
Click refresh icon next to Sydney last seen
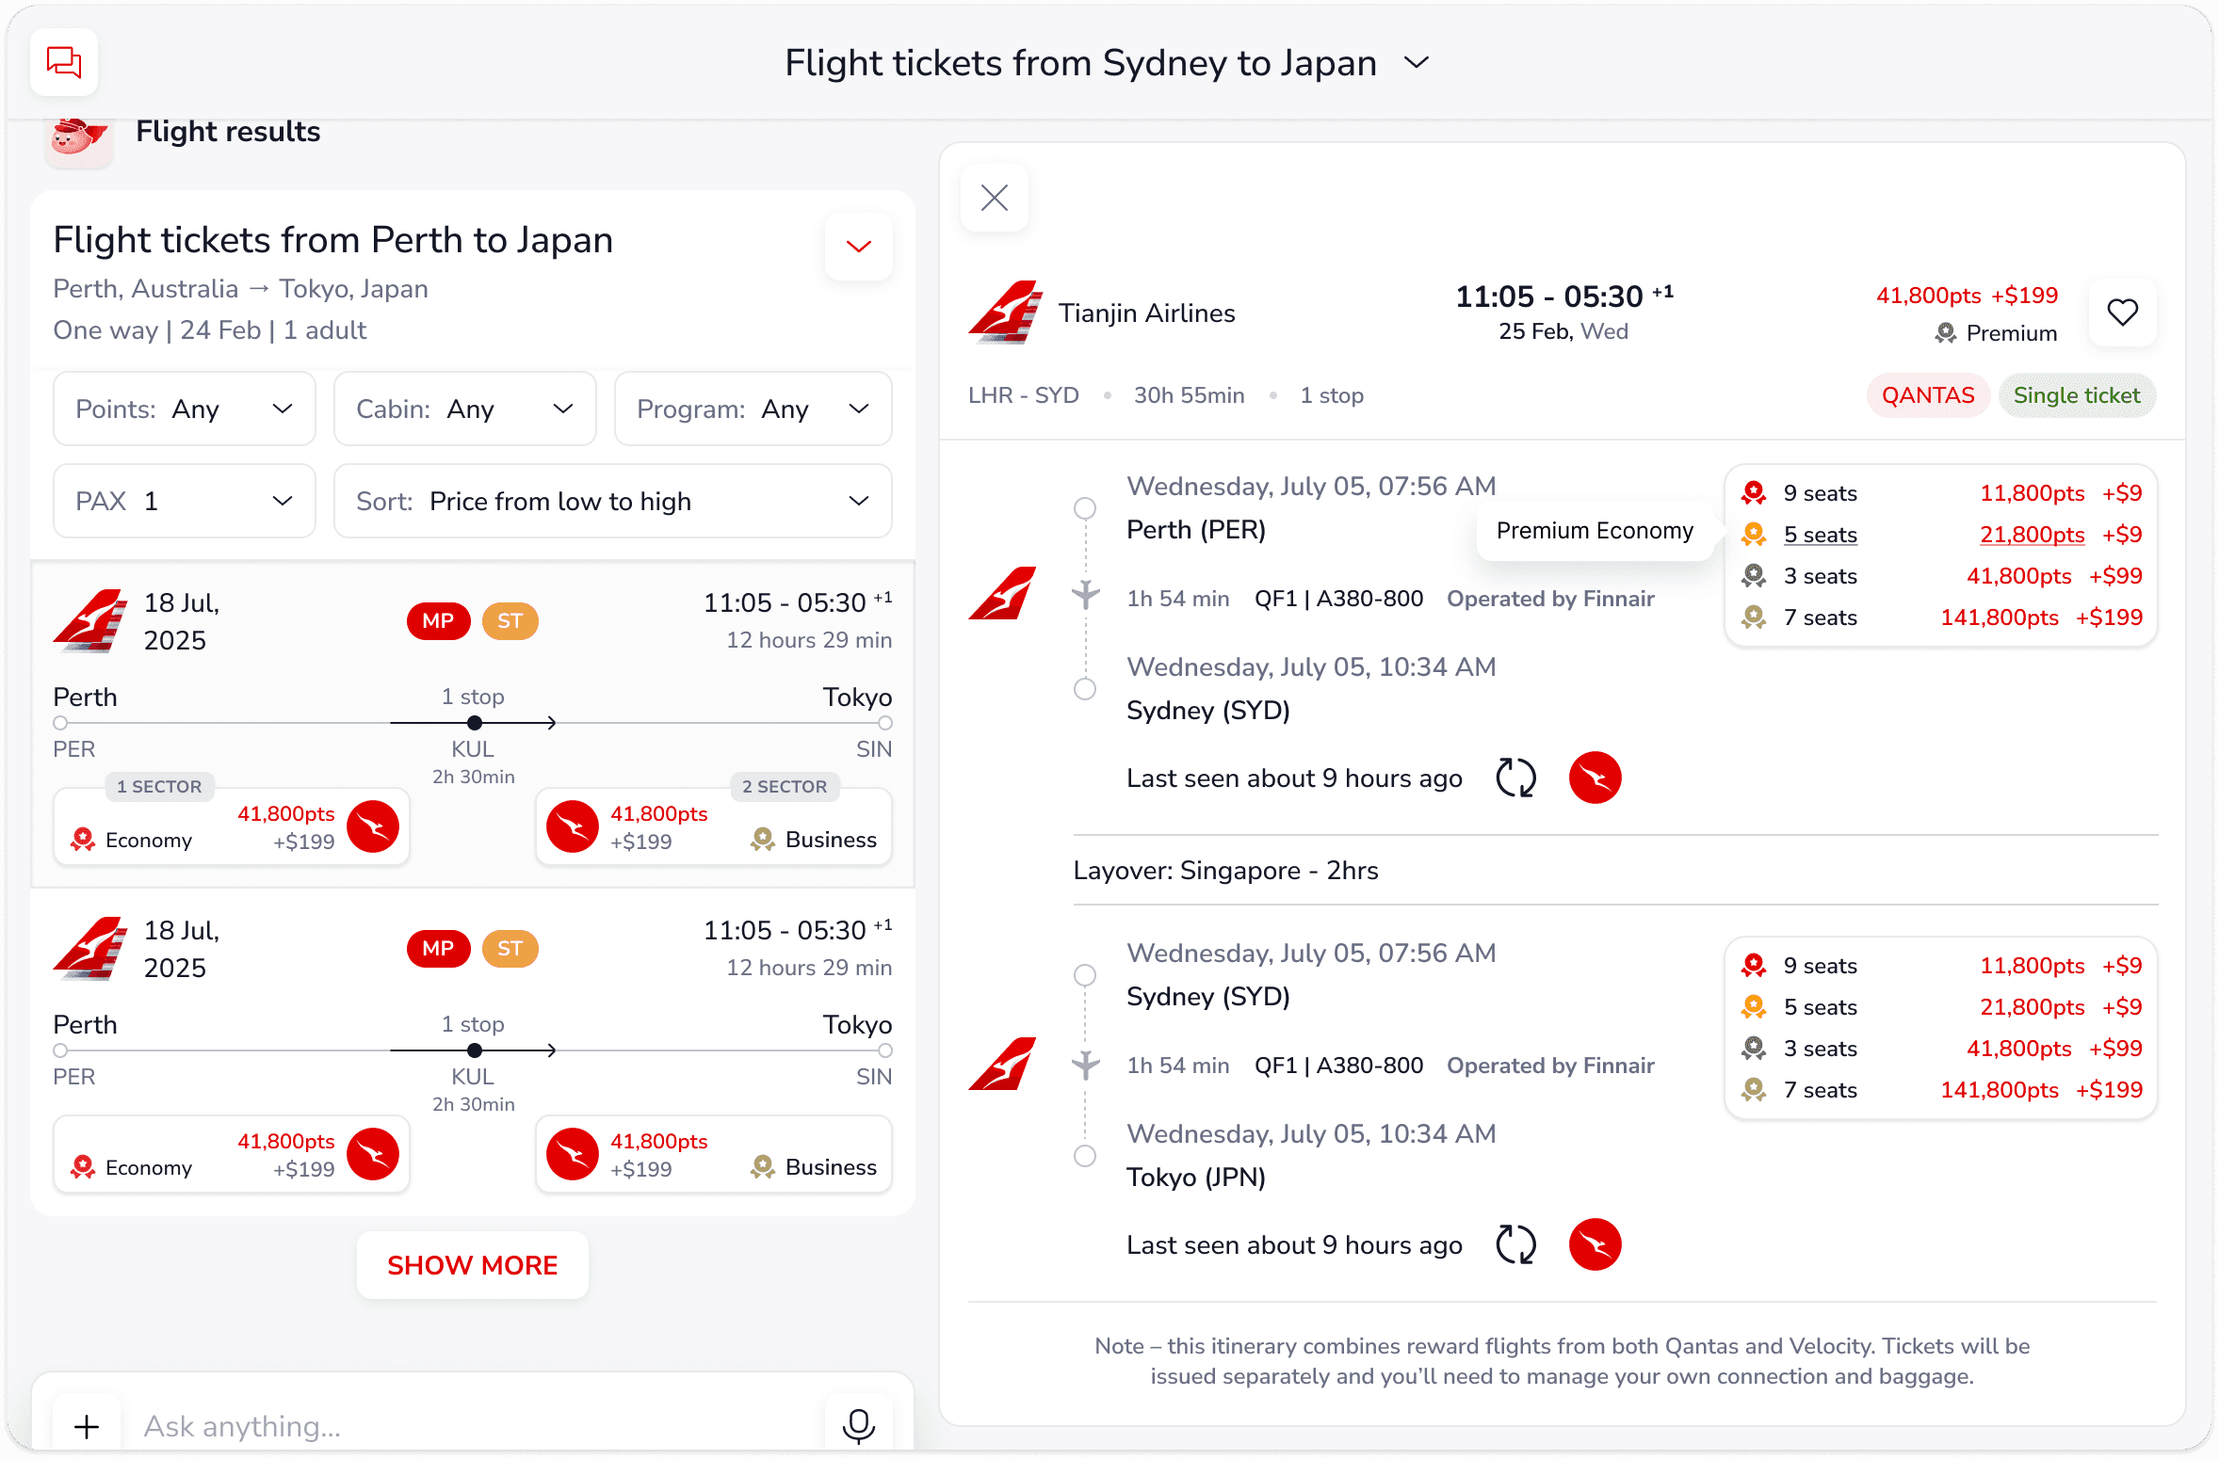(1515, 778)
